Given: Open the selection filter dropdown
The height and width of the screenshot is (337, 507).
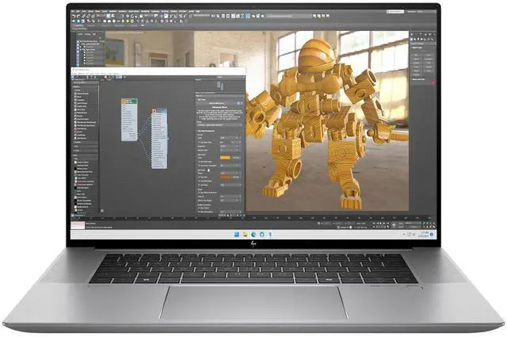Looking at the screenshot, I should (x=101, y=16).
